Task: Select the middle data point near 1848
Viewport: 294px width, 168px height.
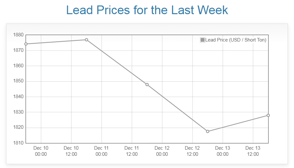Action: pyautogui.click(x=147, y=85)
